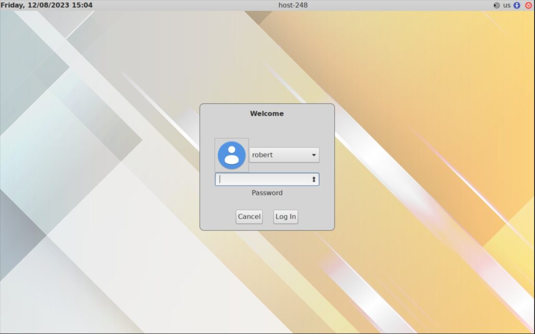The image size is (535, 334).
Task: Click the Log In button
Action: tap(286, 217)
